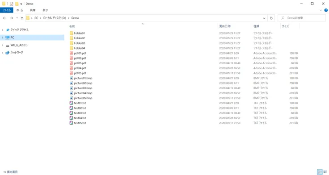
Task: Click the Demoの検索 search box
Action: coord(302,18)
